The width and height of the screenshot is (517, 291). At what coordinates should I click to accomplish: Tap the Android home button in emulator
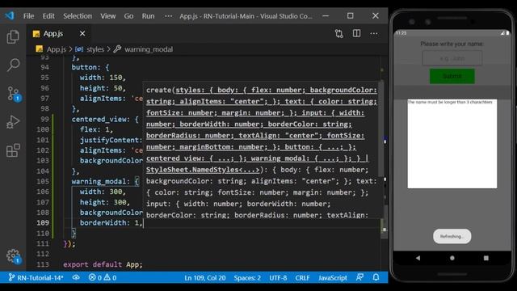click(452, 258)
